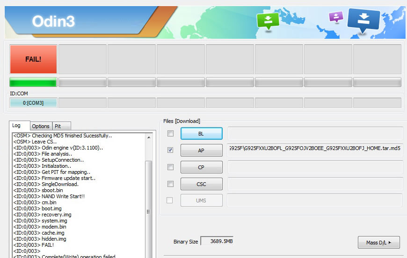Switch to the Options tab

coord(41,126)
